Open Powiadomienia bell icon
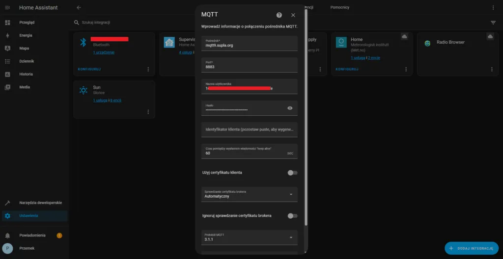Viewport: 503px width, 259px height. coord(8,235)
